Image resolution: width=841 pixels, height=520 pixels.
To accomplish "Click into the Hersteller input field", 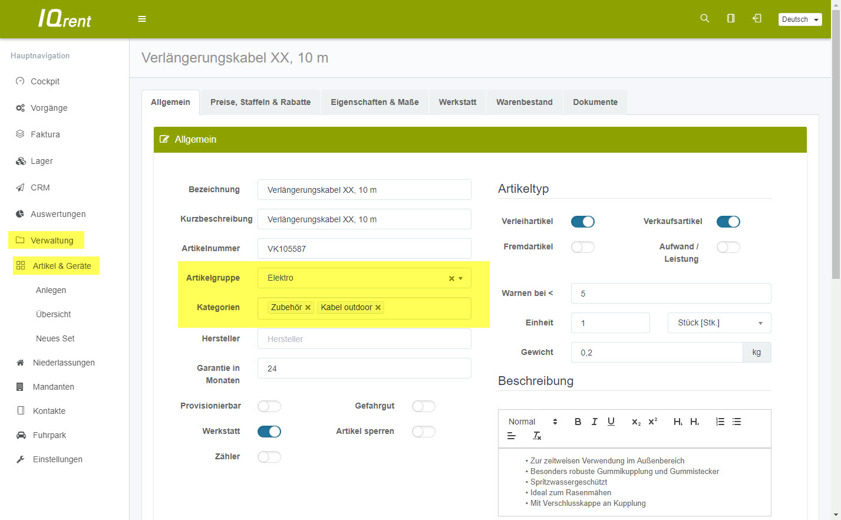I will point(364,339).
